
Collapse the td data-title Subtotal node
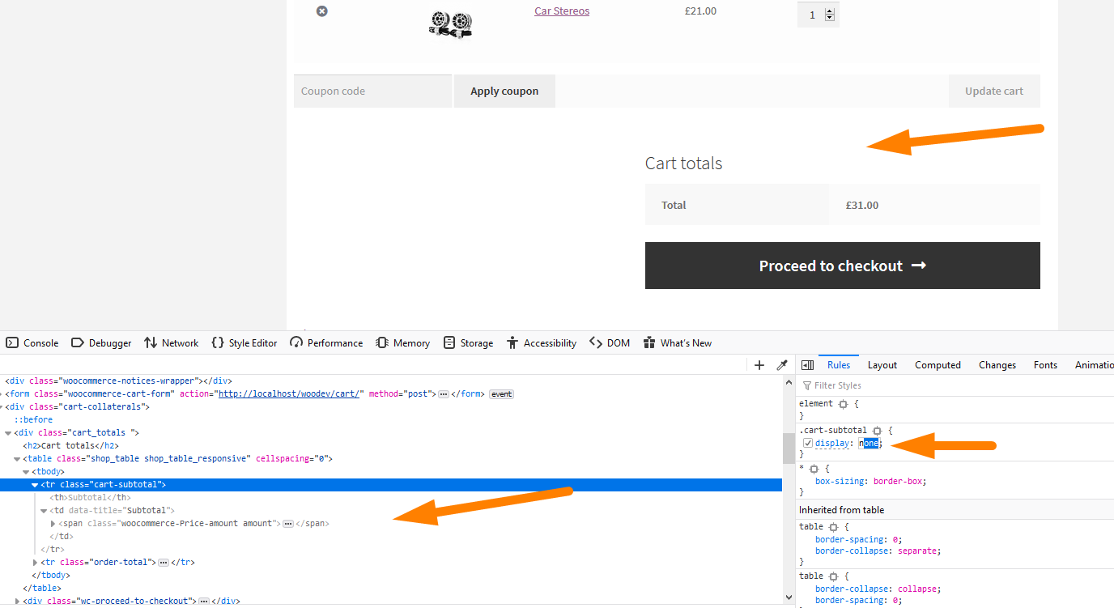click(x=44, y=511)
